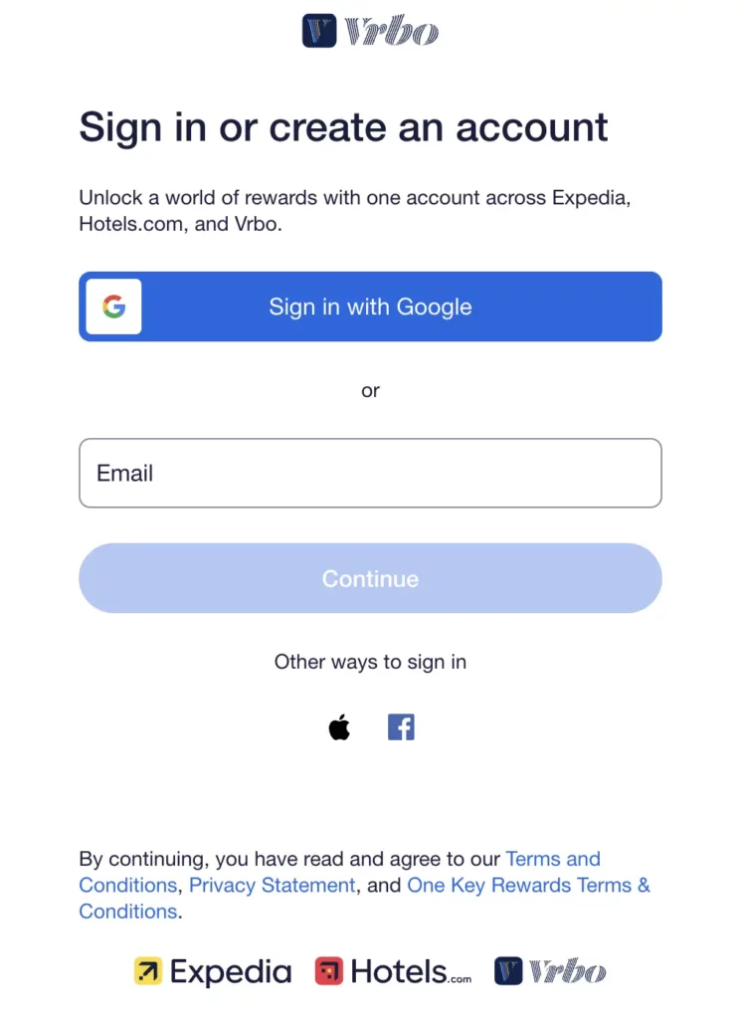This screenshot has height=1019, width=744.
Task: Open the Privacy Statement link
Action: click(x=272, y=885)
